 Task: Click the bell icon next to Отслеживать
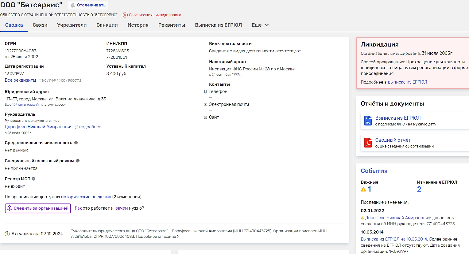coord(73,5)
